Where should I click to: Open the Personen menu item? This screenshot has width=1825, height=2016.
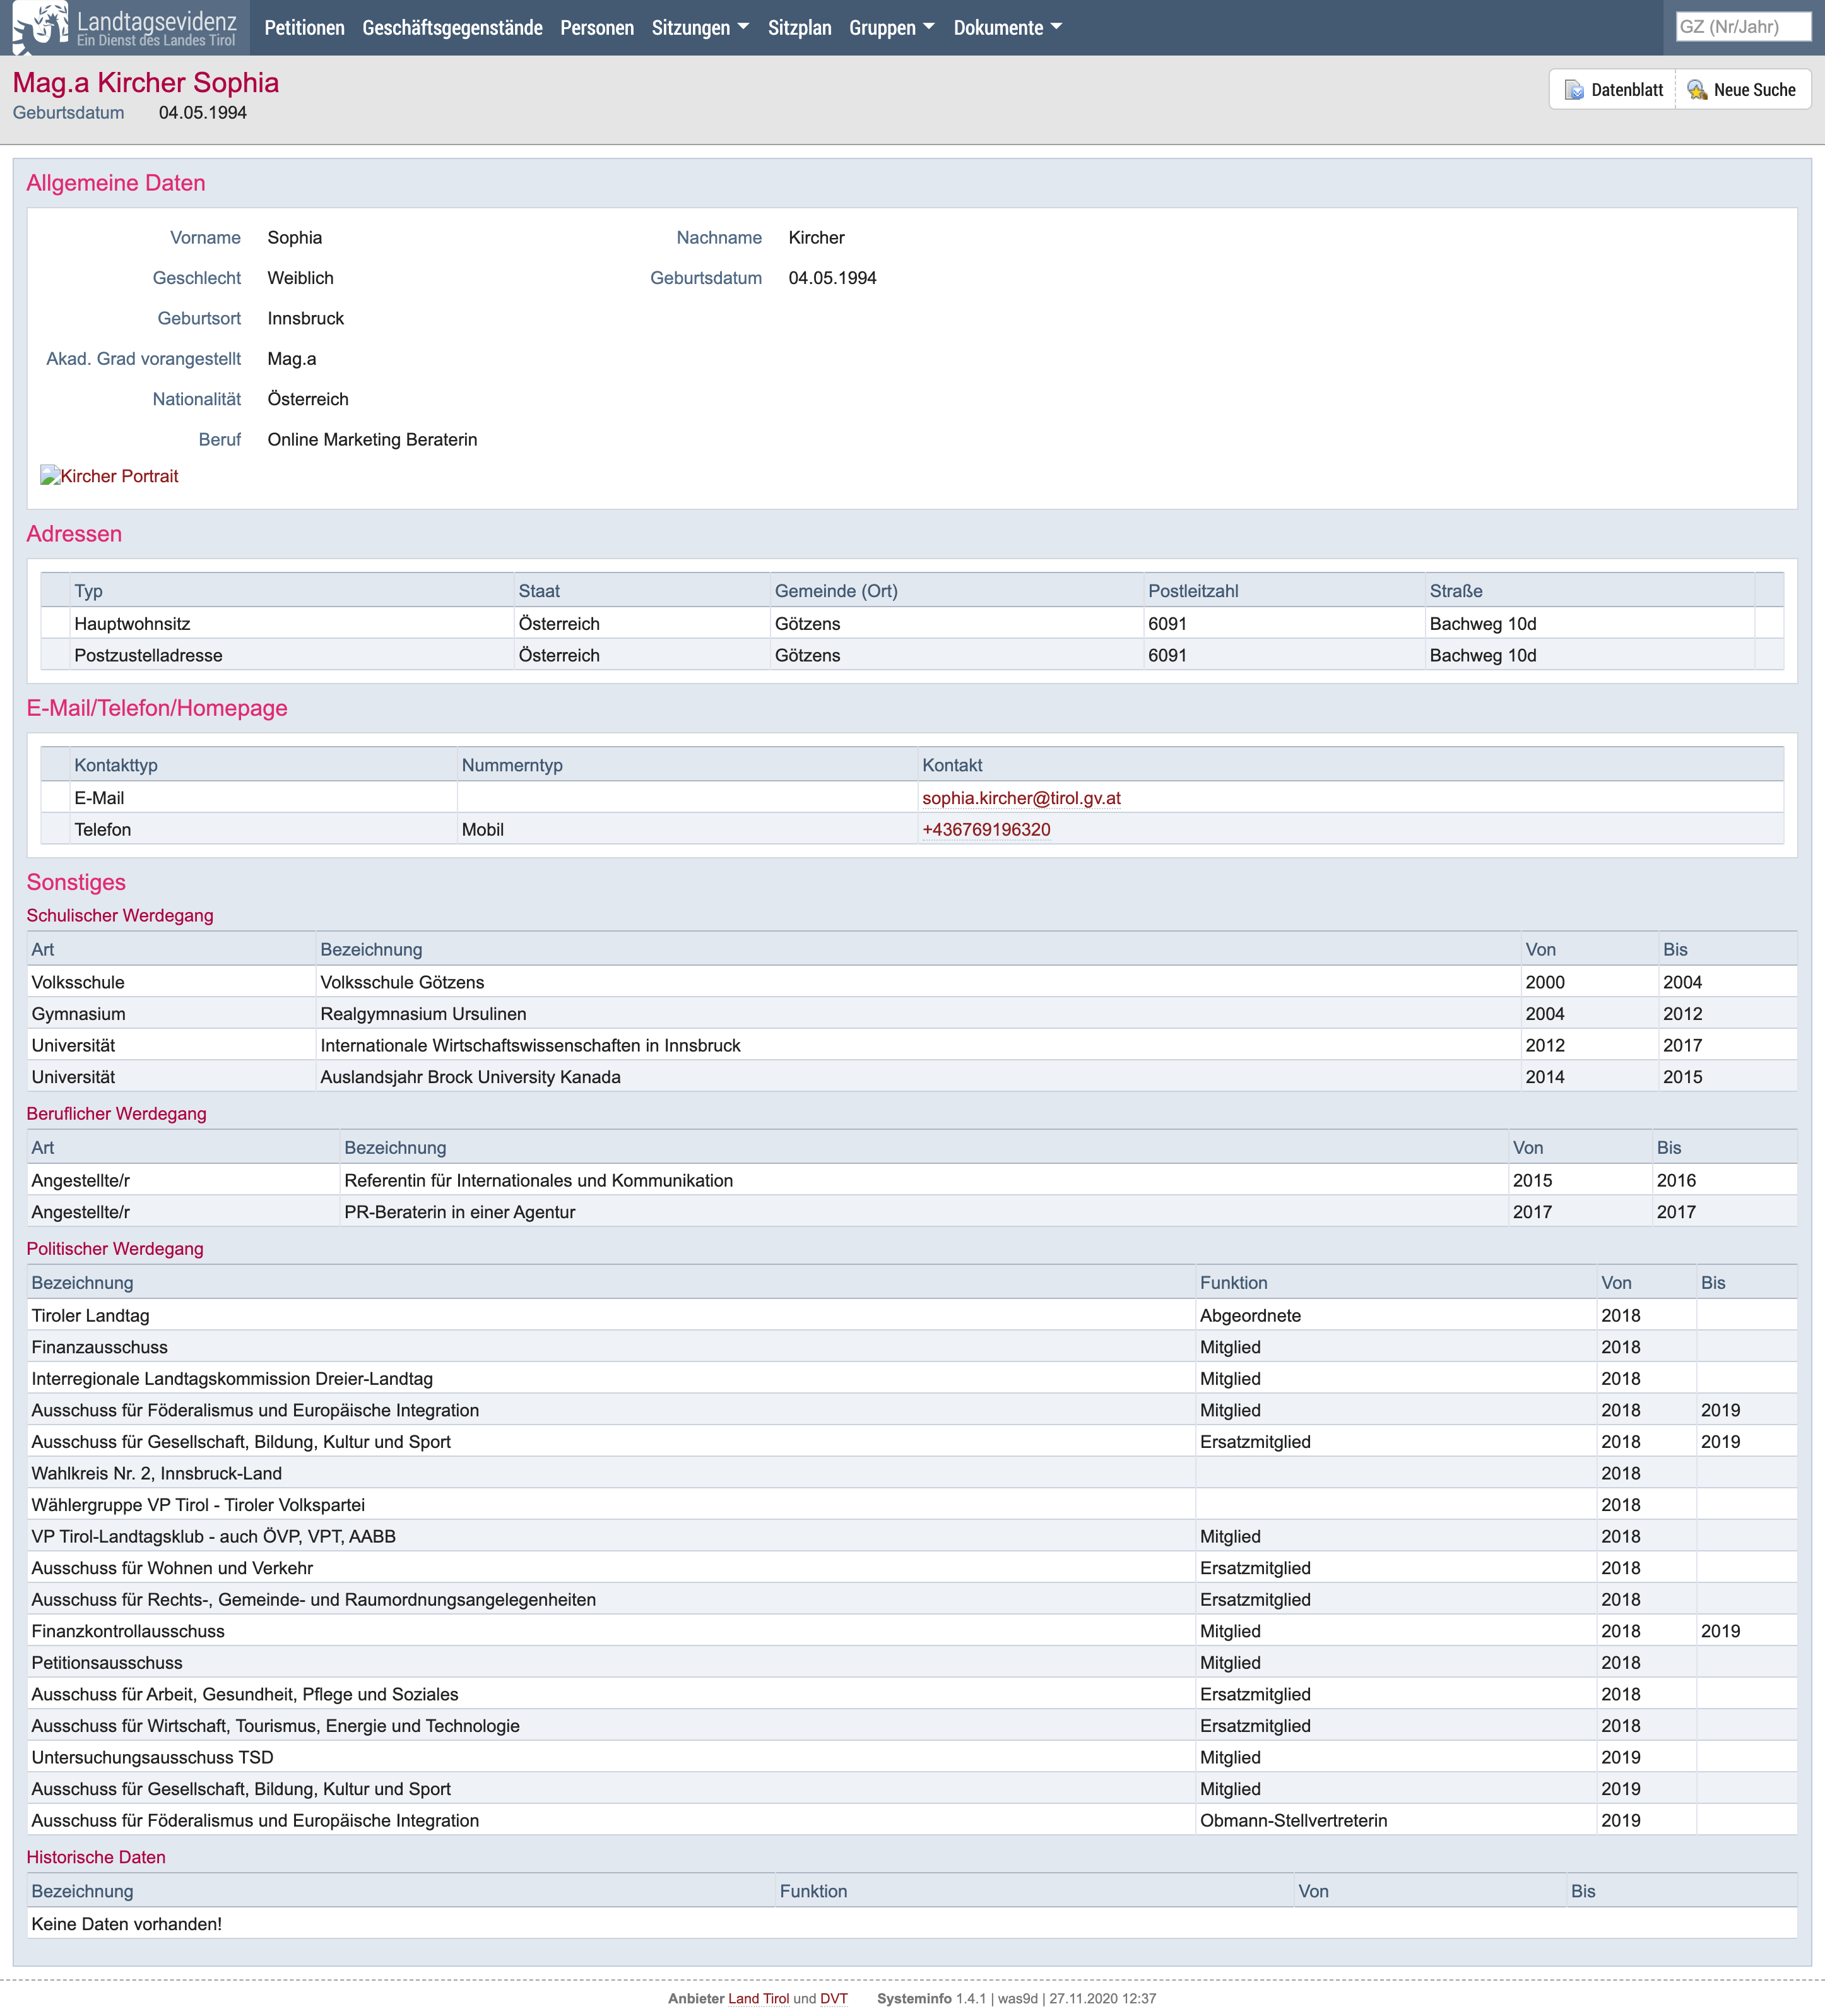pyautogui.click(x=597, y=27)
